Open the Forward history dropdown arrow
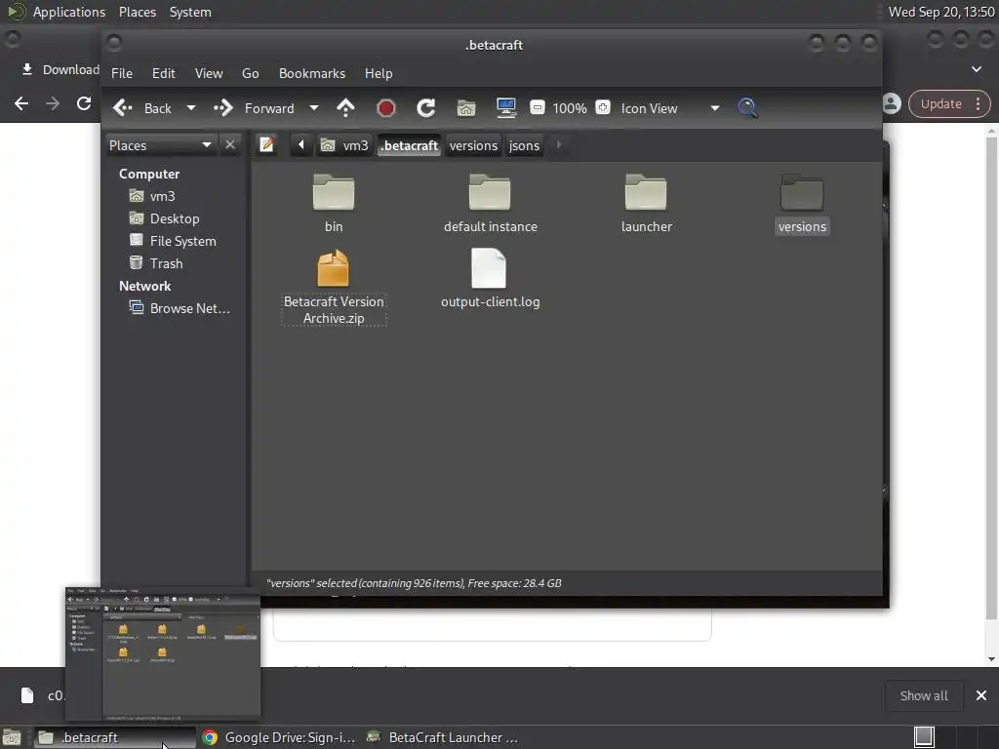The image size is (999, 749). point(314,108)
